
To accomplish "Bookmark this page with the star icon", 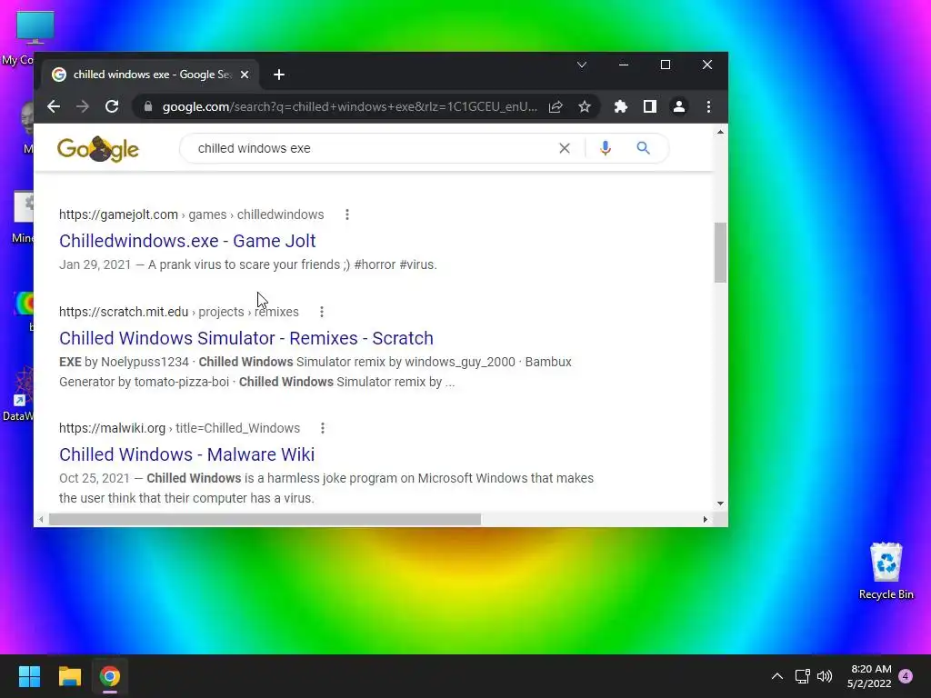I will (x=585, y=107).
